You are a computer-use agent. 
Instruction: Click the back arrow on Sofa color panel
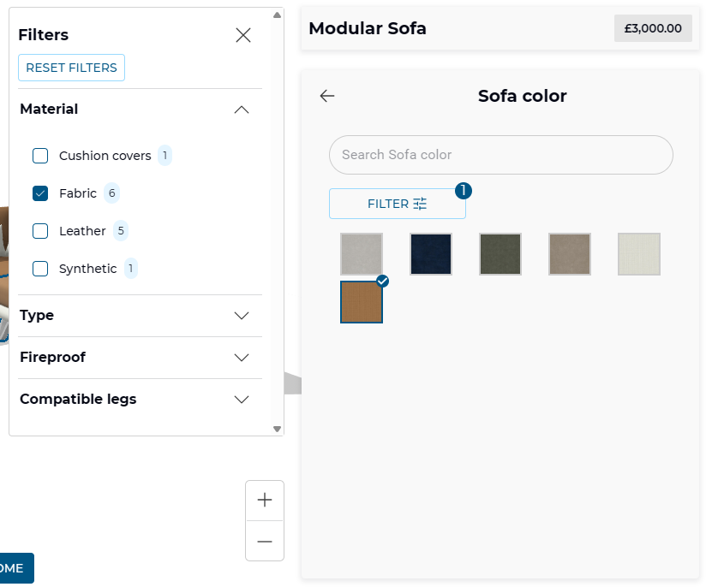coord(326,96)
